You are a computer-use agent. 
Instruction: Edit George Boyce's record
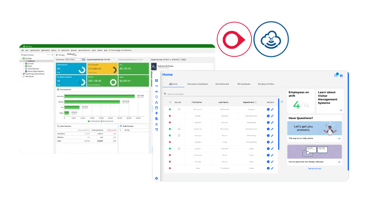tap(273, 162)
